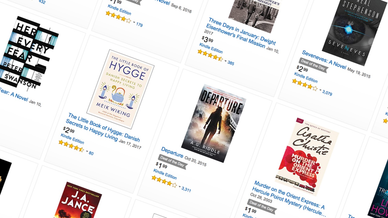Click the star rating under Seveneves

305,85
